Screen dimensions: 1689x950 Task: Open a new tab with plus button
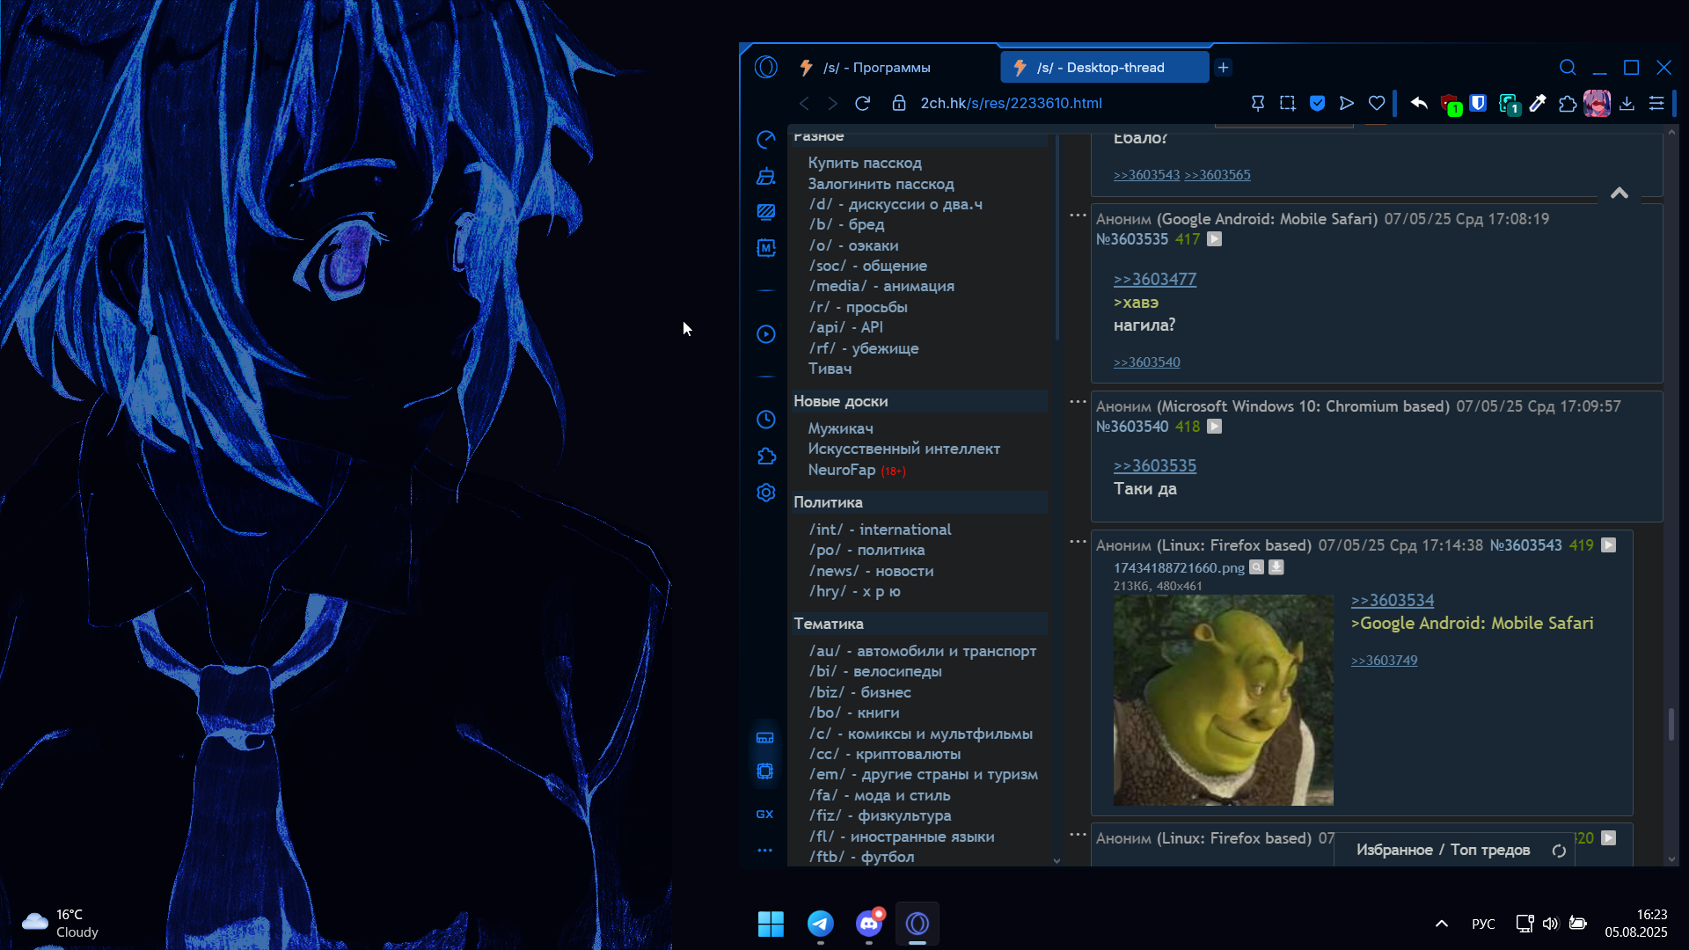pyautogui.click(x=1223, y=68)
